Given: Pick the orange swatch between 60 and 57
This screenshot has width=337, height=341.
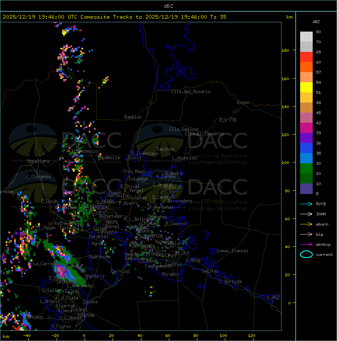Looking at the screenshot, I should tap(306, 67).
